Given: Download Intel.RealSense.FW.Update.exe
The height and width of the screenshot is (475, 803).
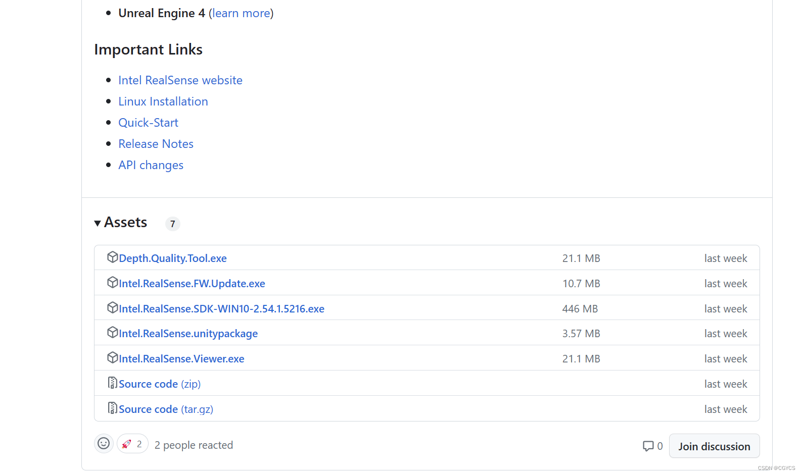Looking at the screenshot, I should pyautogui.click(x=192, y=284).
